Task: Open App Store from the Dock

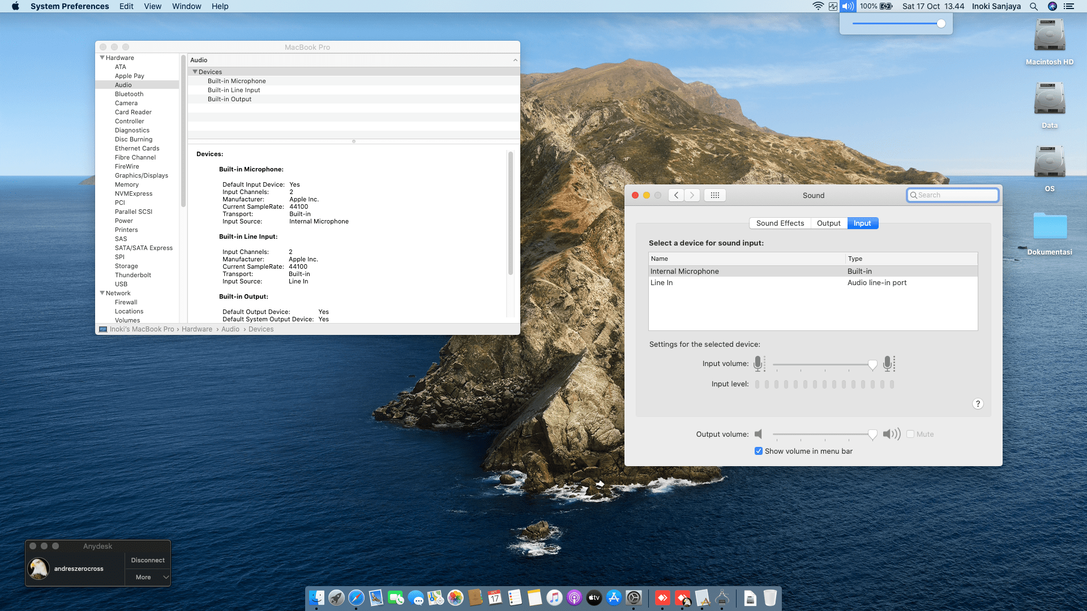Action: coord(614,597)
